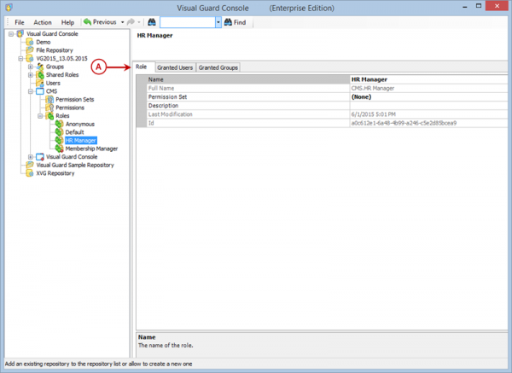
Task: Click the Permission Set value (None)
Action: (428, 96)
